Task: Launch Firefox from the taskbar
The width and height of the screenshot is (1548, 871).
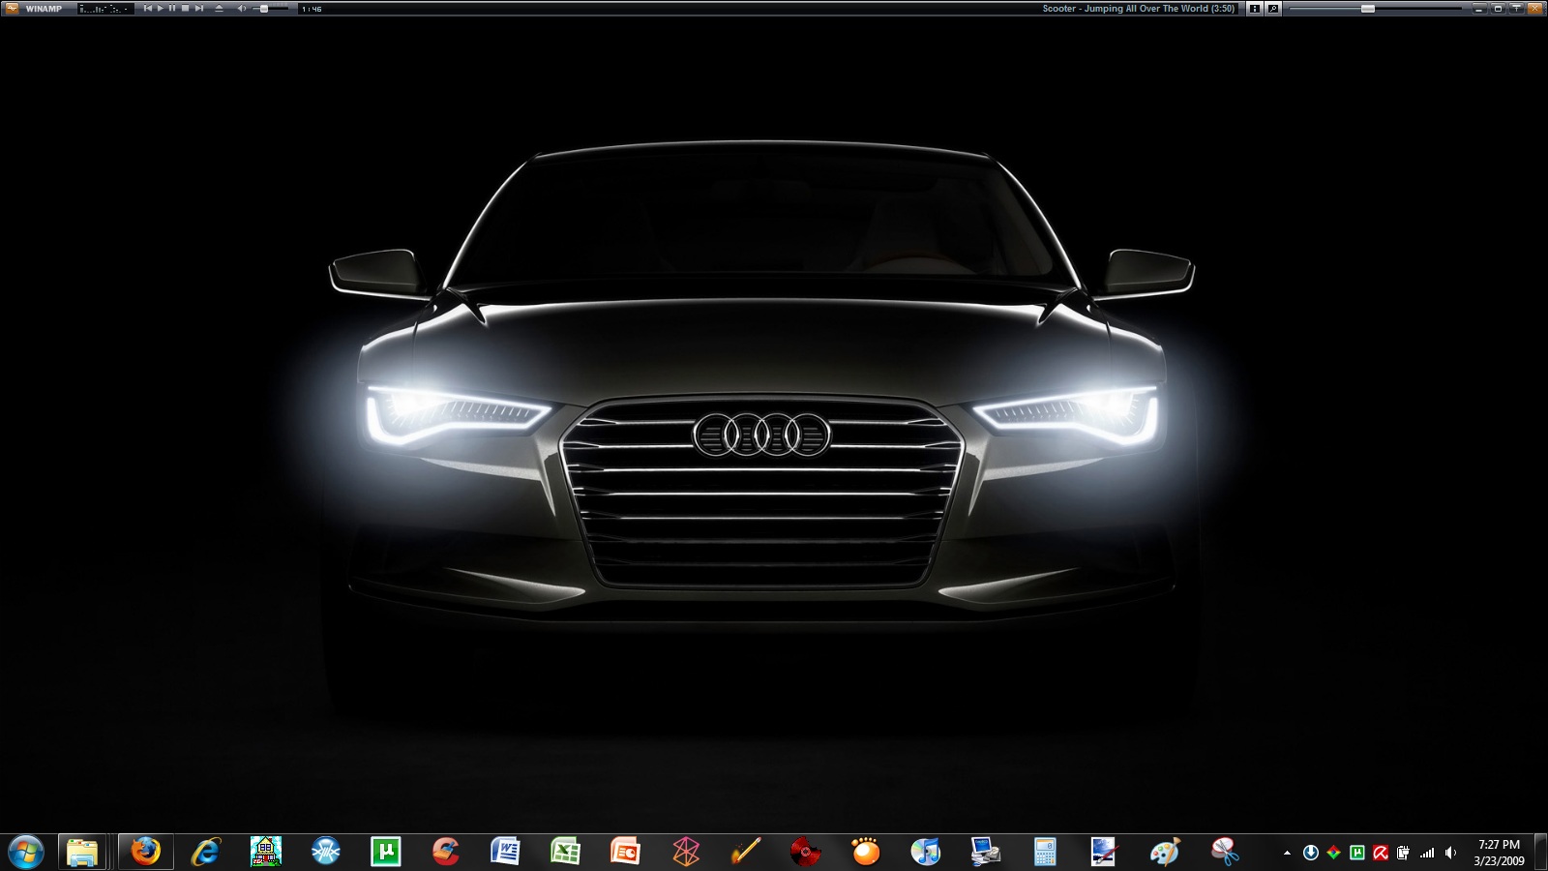Action: 145,852
